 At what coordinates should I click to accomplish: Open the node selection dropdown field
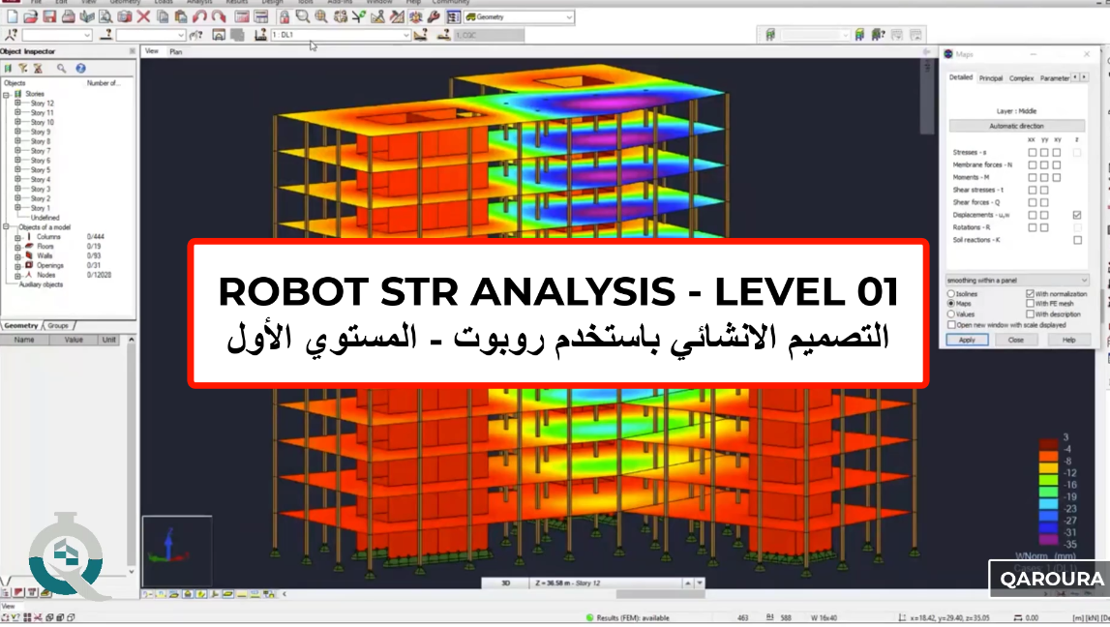[57, 35]
